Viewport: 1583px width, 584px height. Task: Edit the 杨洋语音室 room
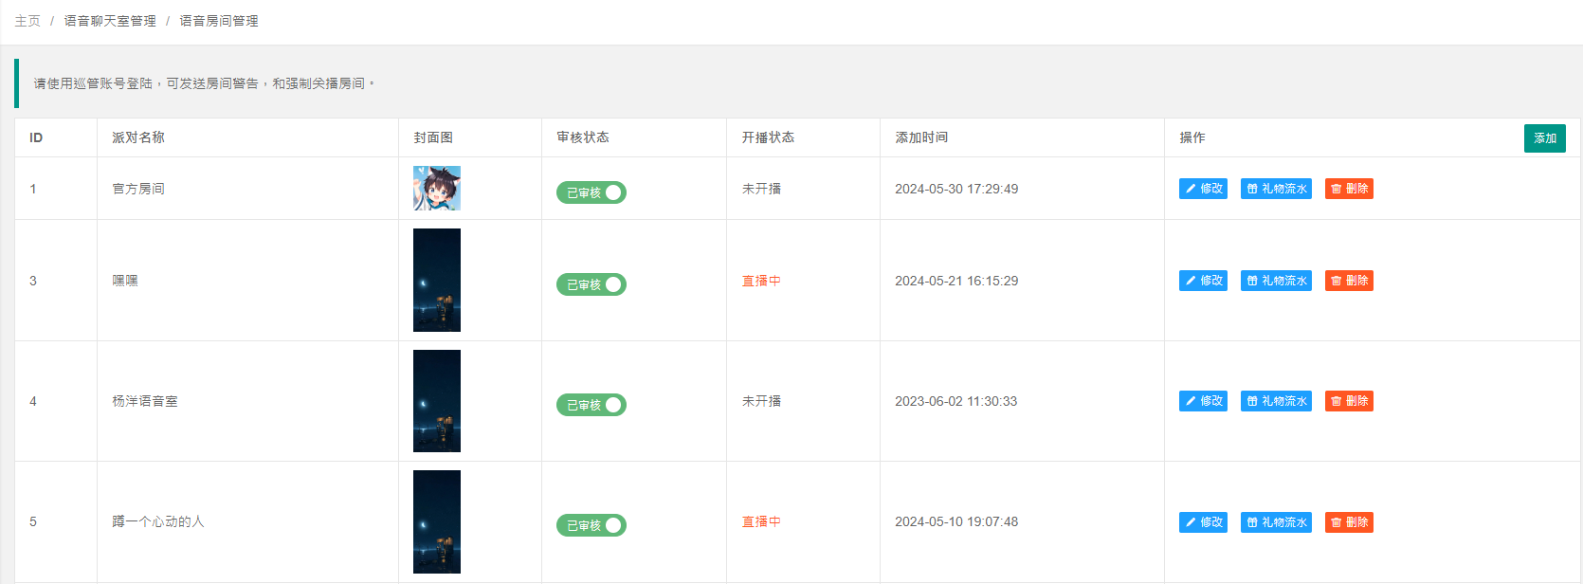coord(1203,401)
